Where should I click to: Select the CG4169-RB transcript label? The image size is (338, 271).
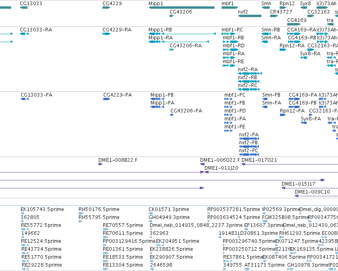tap(302, 37)
